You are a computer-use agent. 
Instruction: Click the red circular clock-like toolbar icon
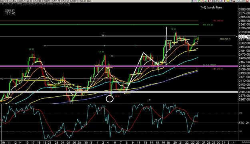(212, 1)
